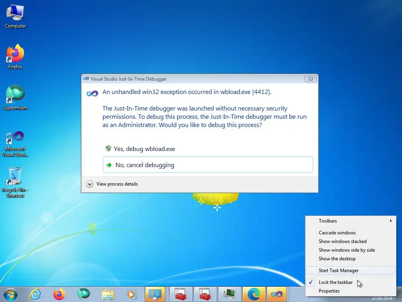Click the View process details label
The height and width of the screenshot is (302, 402).
click(117, 184)
